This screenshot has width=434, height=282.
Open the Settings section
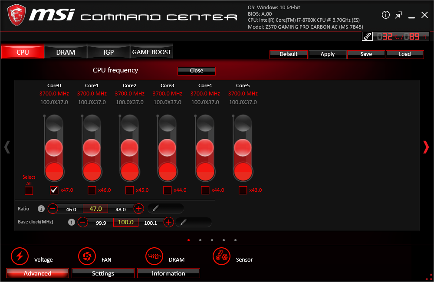pos(103,273)
